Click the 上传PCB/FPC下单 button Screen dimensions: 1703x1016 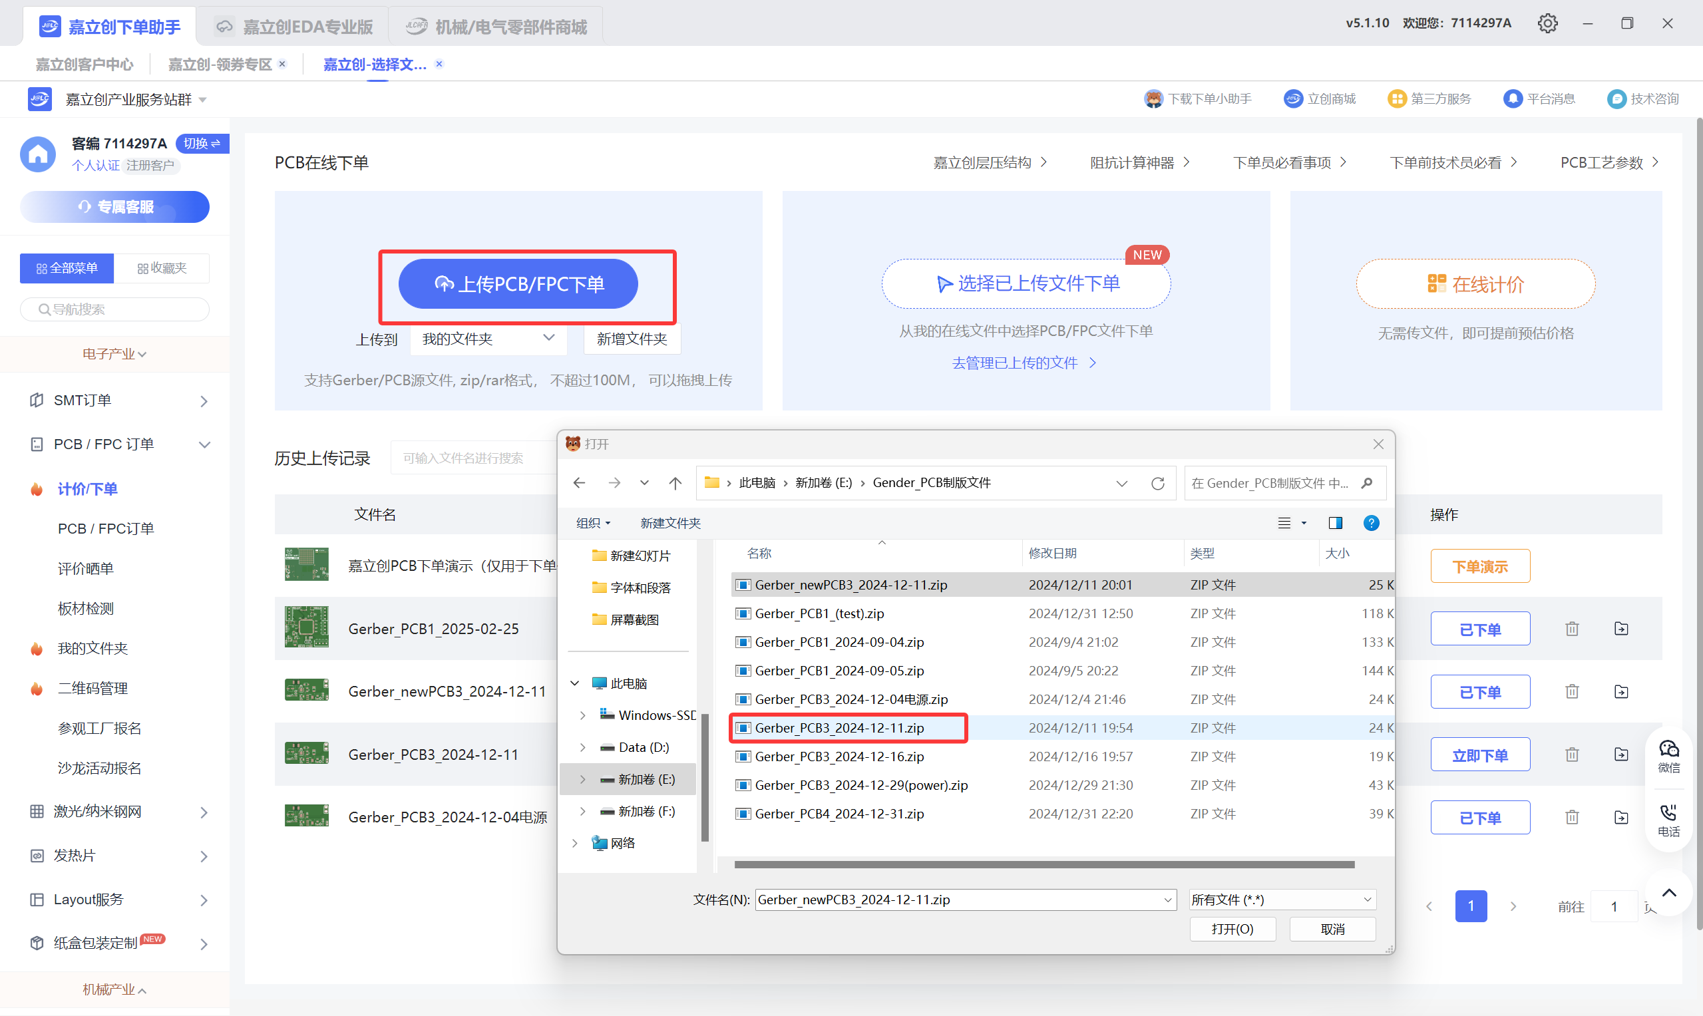[x=518, y=284]
